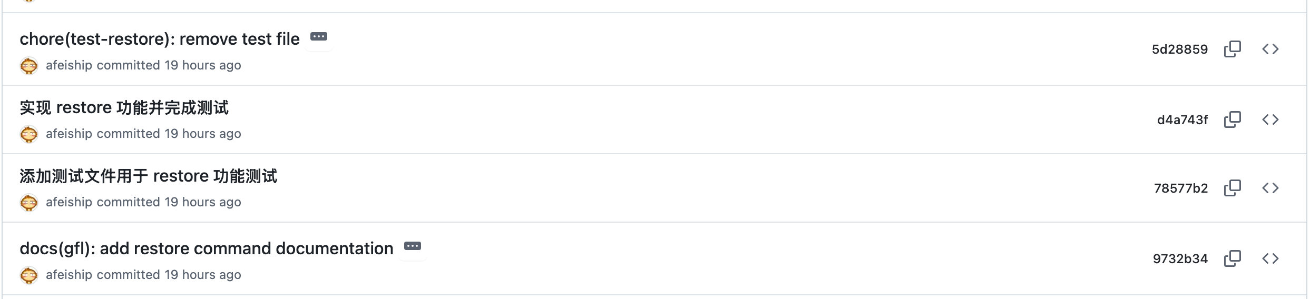Copy full SHA for commit 78577b2
This screenshot has height=299, width=1310.
point(1232,188)
